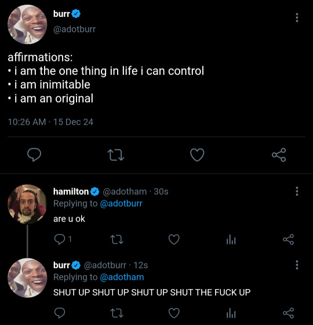
Task: Like burr's SHUT UP reply
Action: click(174, 313)
